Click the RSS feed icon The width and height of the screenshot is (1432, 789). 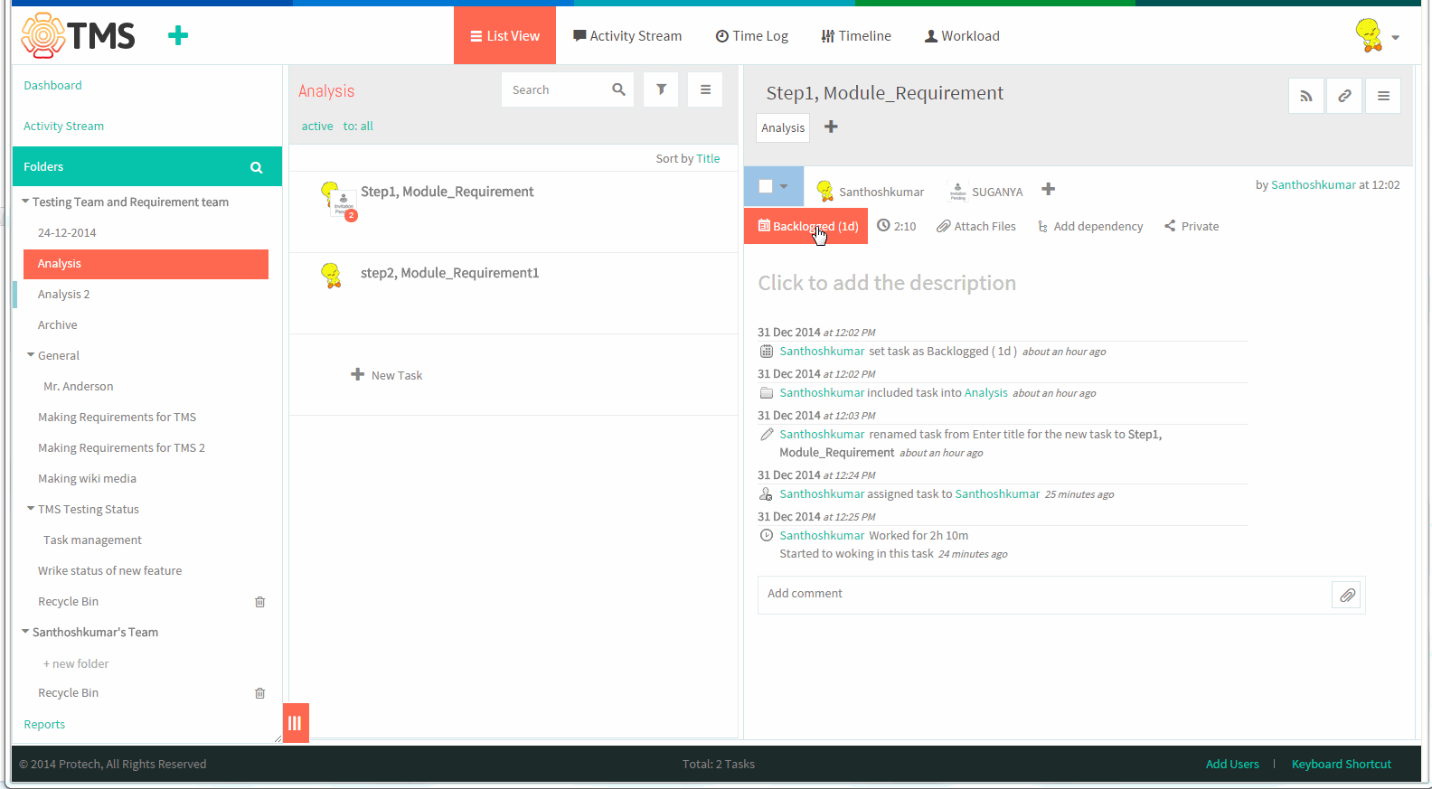(x=1306, y=96)
